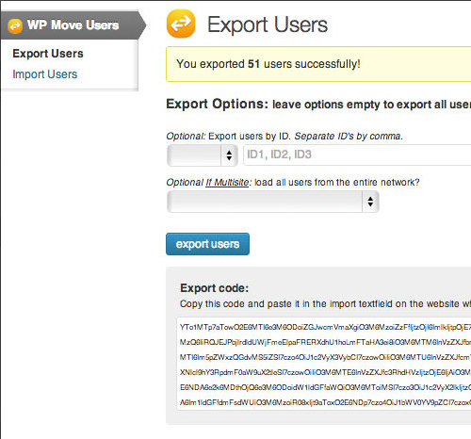
Task: Click the ID1, ID2, ID3 input field
Action: coord(357,154)
